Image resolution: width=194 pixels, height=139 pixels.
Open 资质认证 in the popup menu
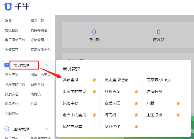click(112, 103)
